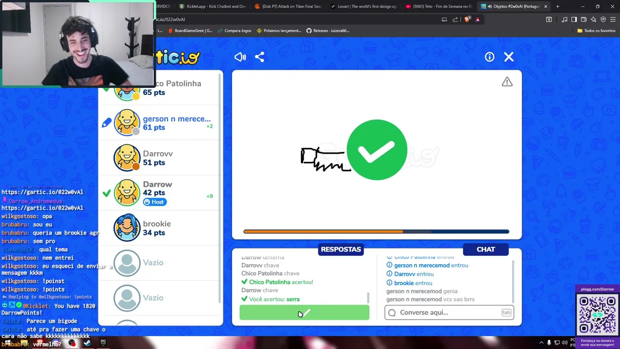Open the browser main menu icon
The height and width of the screenshot is (349, 620).
[613, 19]
